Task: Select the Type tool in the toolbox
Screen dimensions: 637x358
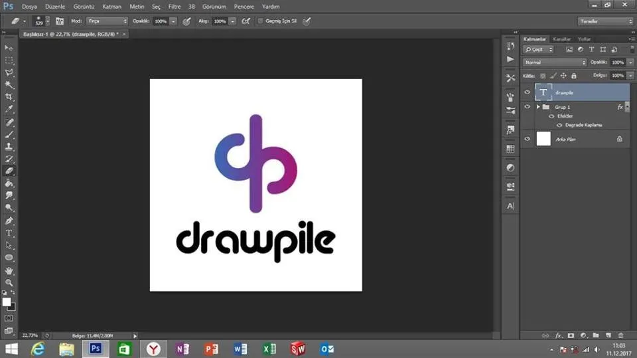Action: point(9,233)
